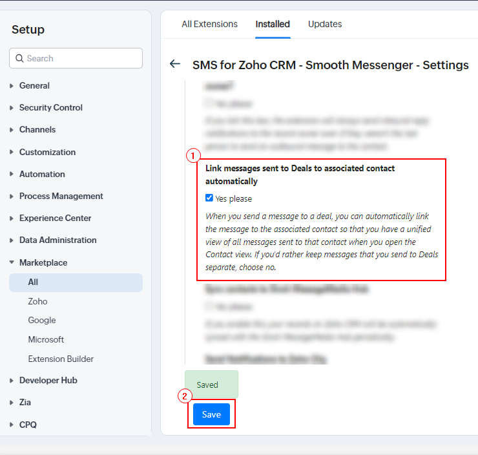
Task: Click the blue Save button
Action: pos(211,414)
